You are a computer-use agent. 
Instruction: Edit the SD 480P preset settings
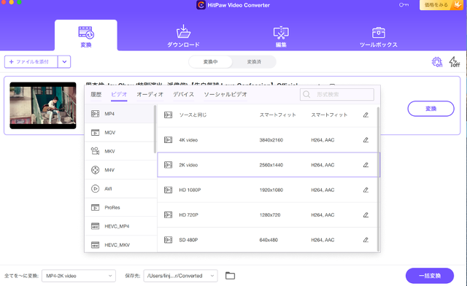point(366,240)
